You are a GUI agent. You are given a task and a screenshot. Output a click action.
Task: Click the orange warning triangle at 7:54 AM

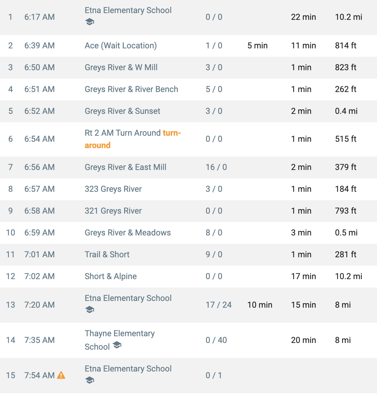[61, 375]
